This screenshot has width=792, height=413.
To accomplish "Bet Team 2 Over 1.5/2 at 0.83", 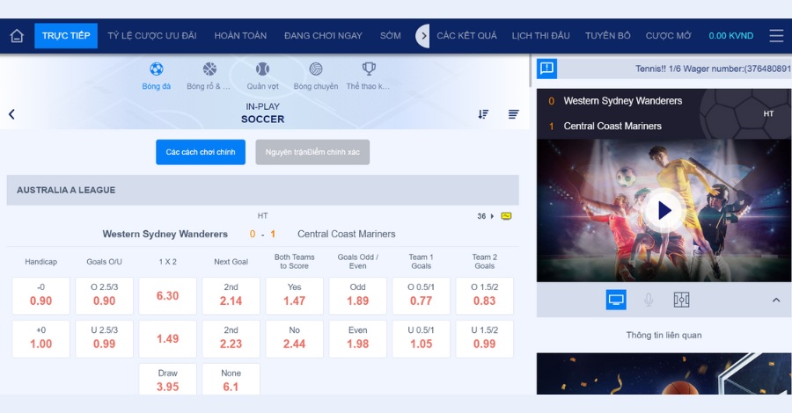I will pyautogui.click(x=484, y=296).
